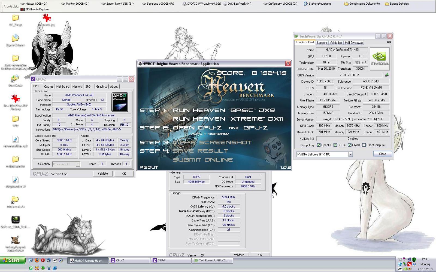Open the OC_Zeugs desktop folder
The height and width of the screenshot is (272, 436).
click(x=15, y=20)
